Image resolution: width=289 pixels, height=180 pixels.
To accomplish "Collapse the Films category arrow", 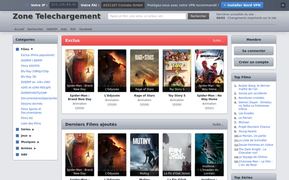I will pyautogui.click(x=32, y=49).
